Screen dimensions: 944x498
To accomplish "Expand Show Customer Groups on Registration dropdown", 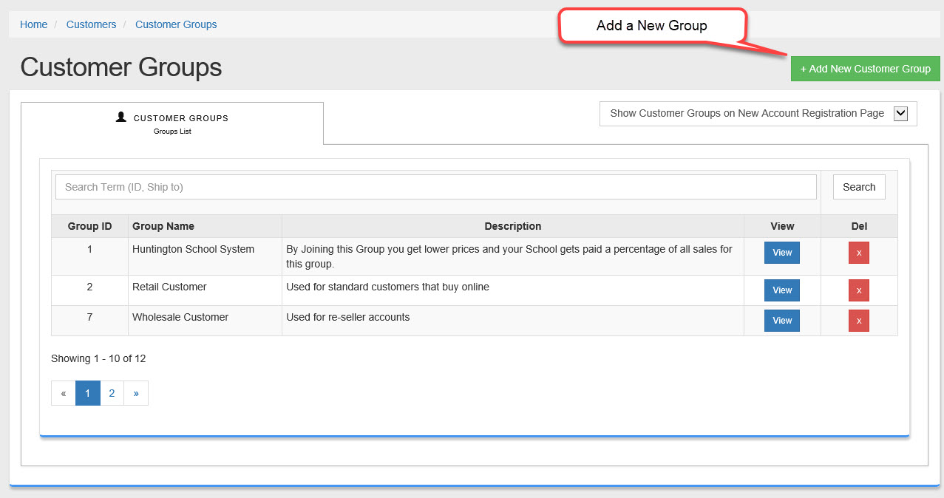I will (x=747, y=114).
